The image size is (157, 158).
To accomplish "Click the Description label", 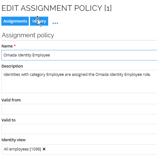I will click(12, 66).
